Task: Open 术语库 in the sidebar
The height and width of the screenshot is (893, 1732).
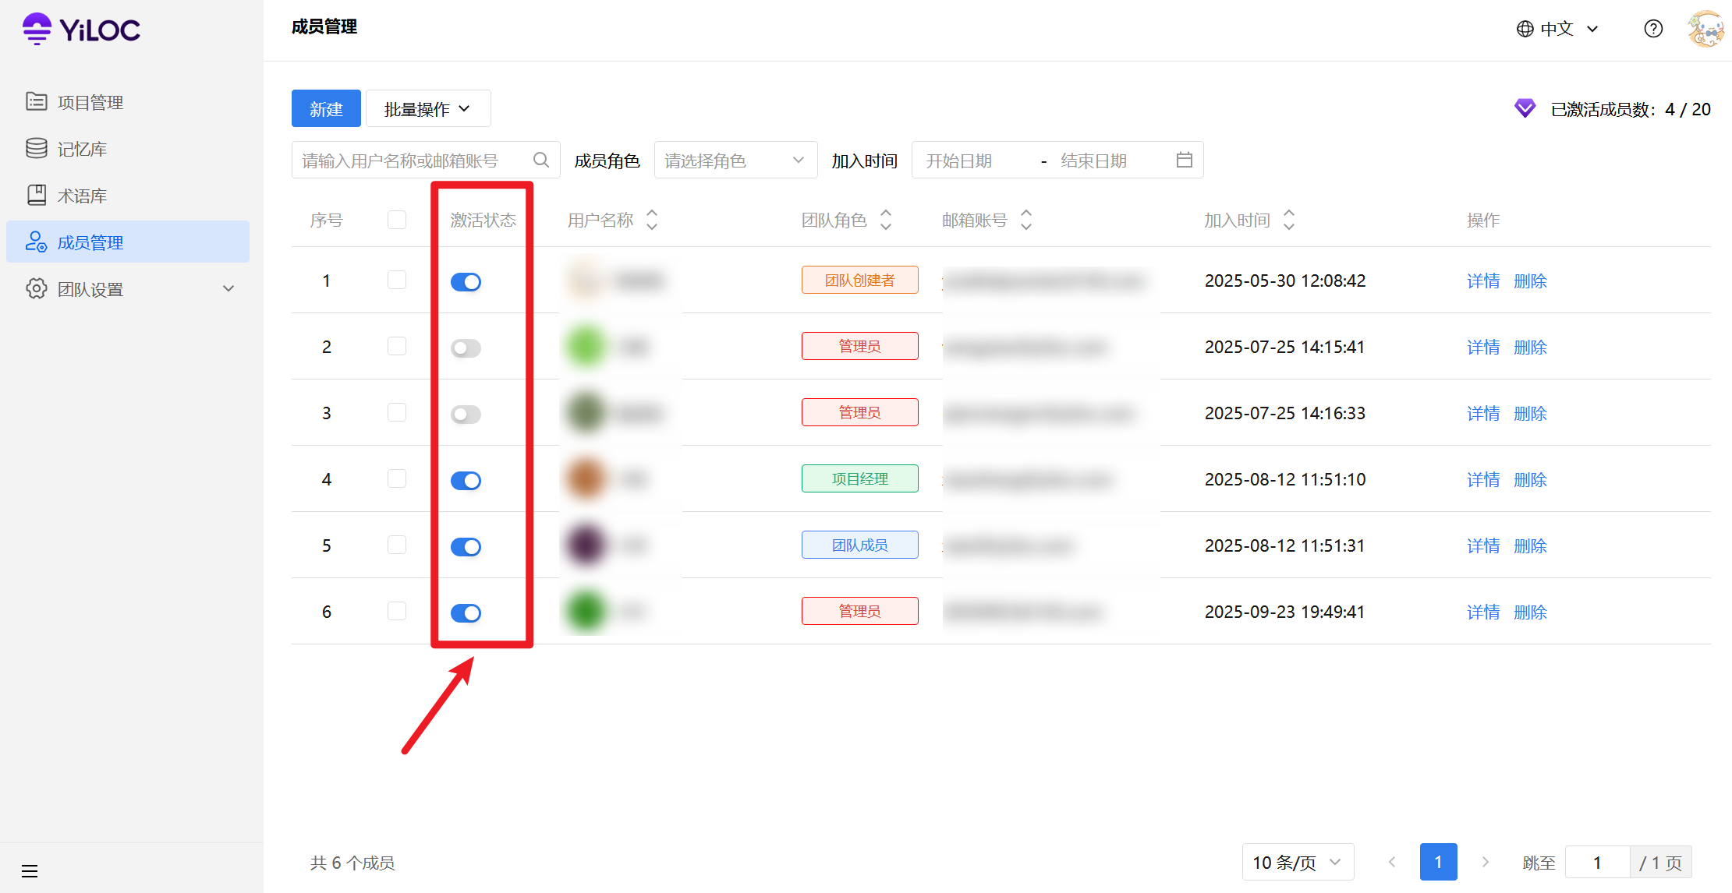Action: click(82, 196)
